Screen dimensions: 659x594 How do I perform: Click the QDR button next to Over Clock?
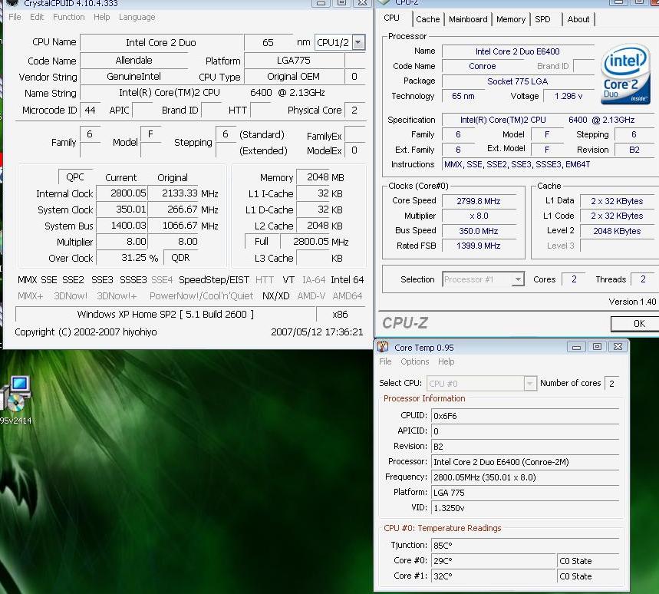click(181, 258)
